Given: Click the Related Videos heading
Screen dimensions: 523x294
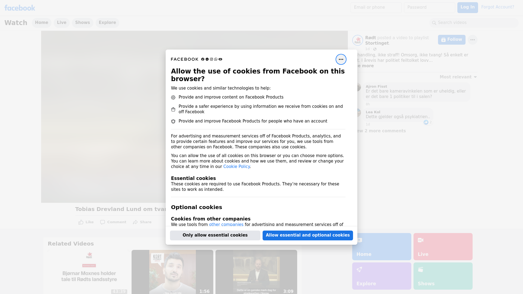Looking at the screenshot, I should [71, 244].
